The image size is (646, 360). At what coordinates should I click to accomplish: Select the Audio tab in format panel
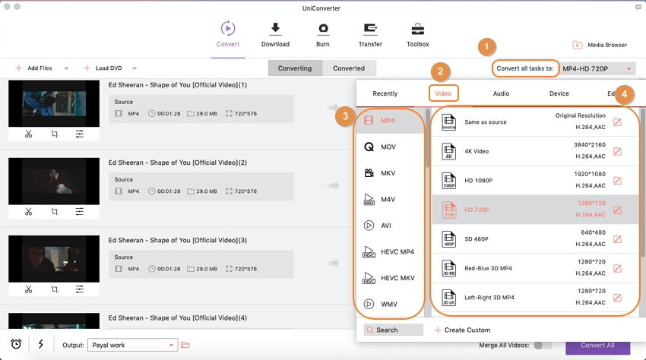[x=501, y=93]
